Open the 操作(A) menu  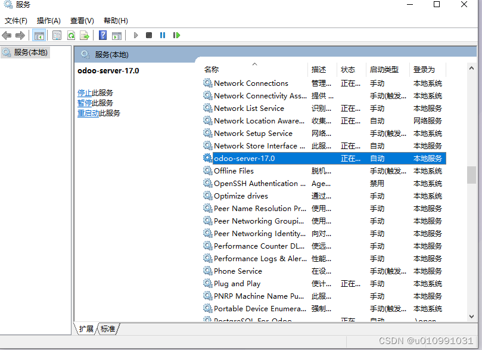coord(49,21)
